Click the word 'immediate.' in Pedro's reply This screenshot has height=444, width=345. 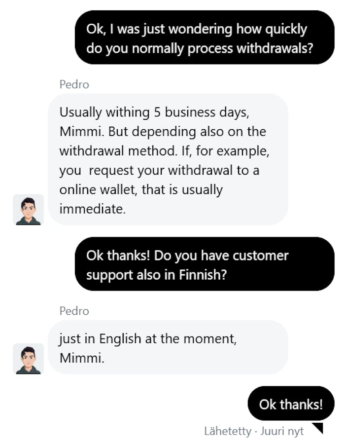(93, 209)
